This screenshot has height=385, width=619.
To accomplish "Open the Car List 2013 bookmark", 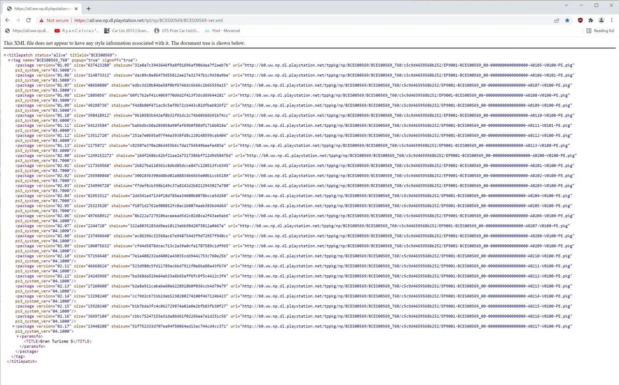I will pos(127,30).
